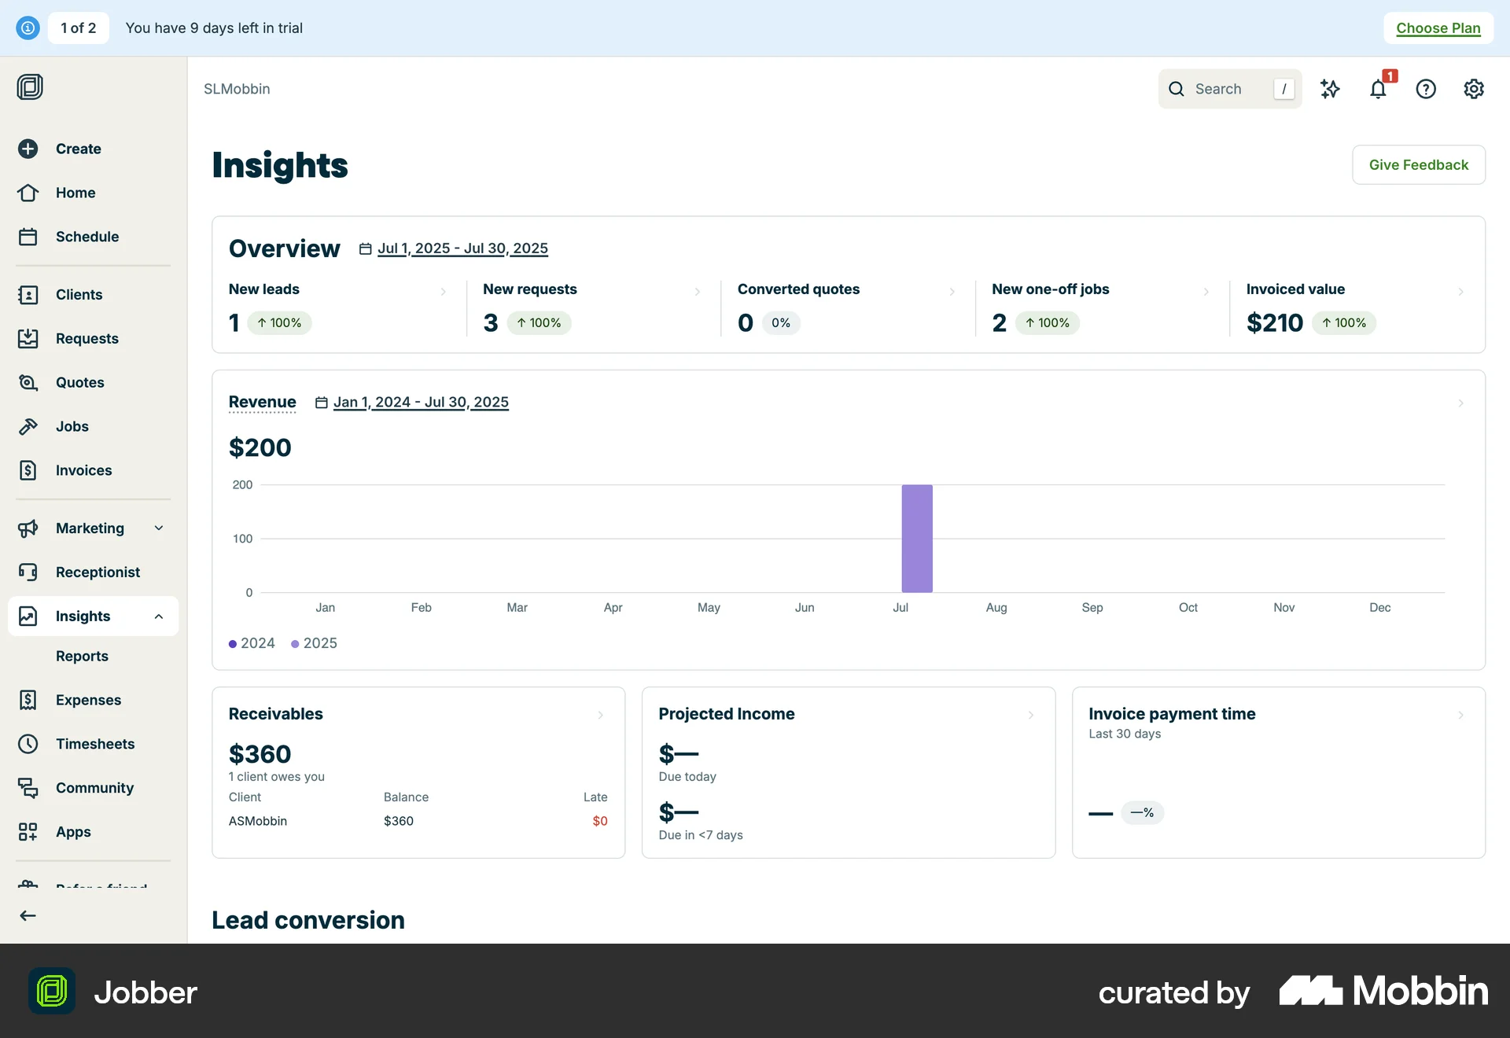Open Jobs via the wrench icon
Image resolution: width=1510 pixels, height=1038 pixels.
click(x=28, y=426)
